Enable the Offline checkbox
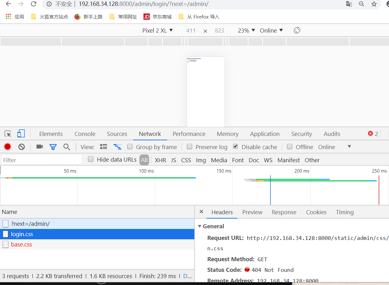The width and height of the screenshot is (389, 285). [290, 147]
